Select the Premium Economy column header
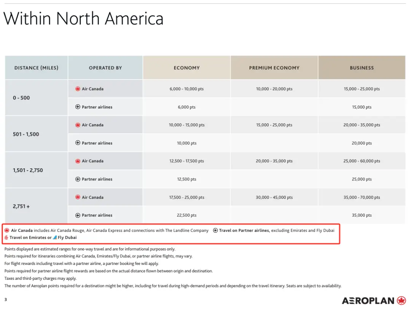411x311 pixels. click(274, 68)
